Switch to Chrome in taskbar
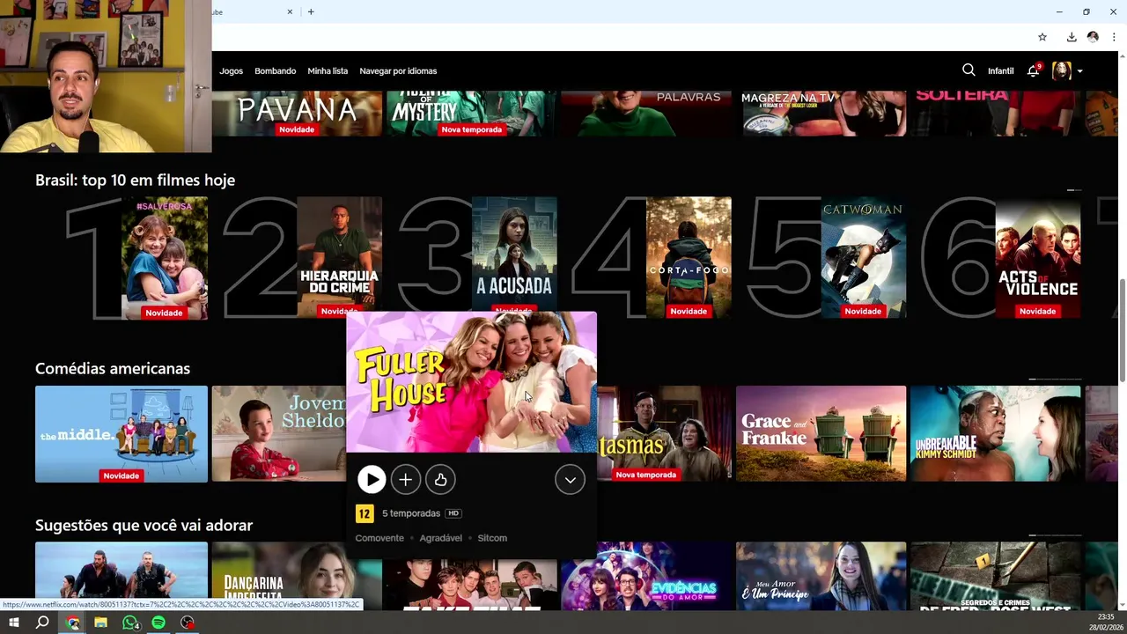Viewport: 1127px width, 634px height. tap(73, 623)
